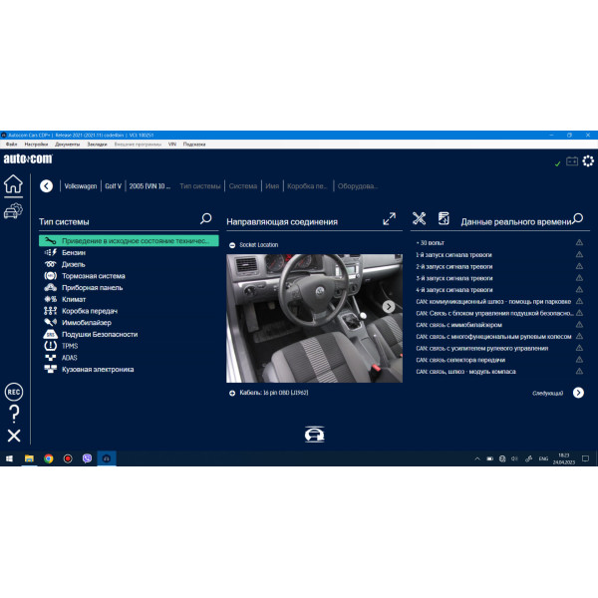Click warning triangle beside '1-й запуск сигнала тревоги'

coord(579,254)
